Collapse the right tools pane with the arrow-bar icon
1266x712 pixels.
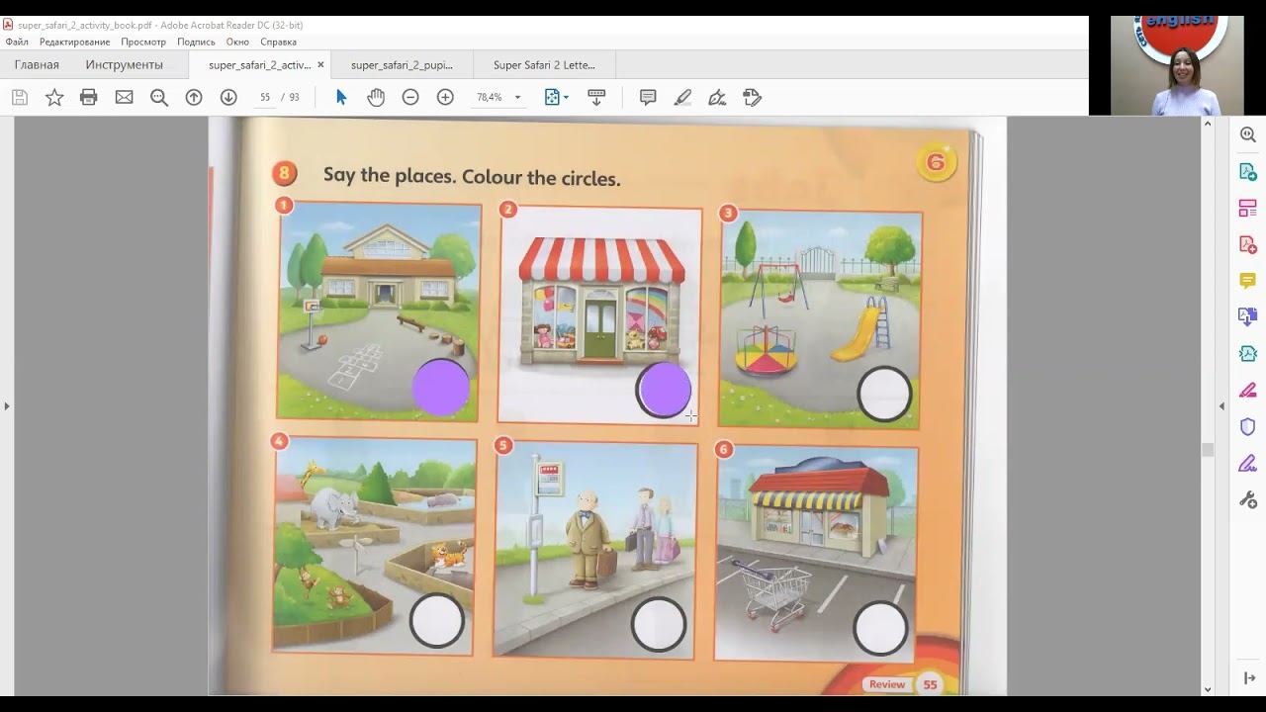[1249, 678]
